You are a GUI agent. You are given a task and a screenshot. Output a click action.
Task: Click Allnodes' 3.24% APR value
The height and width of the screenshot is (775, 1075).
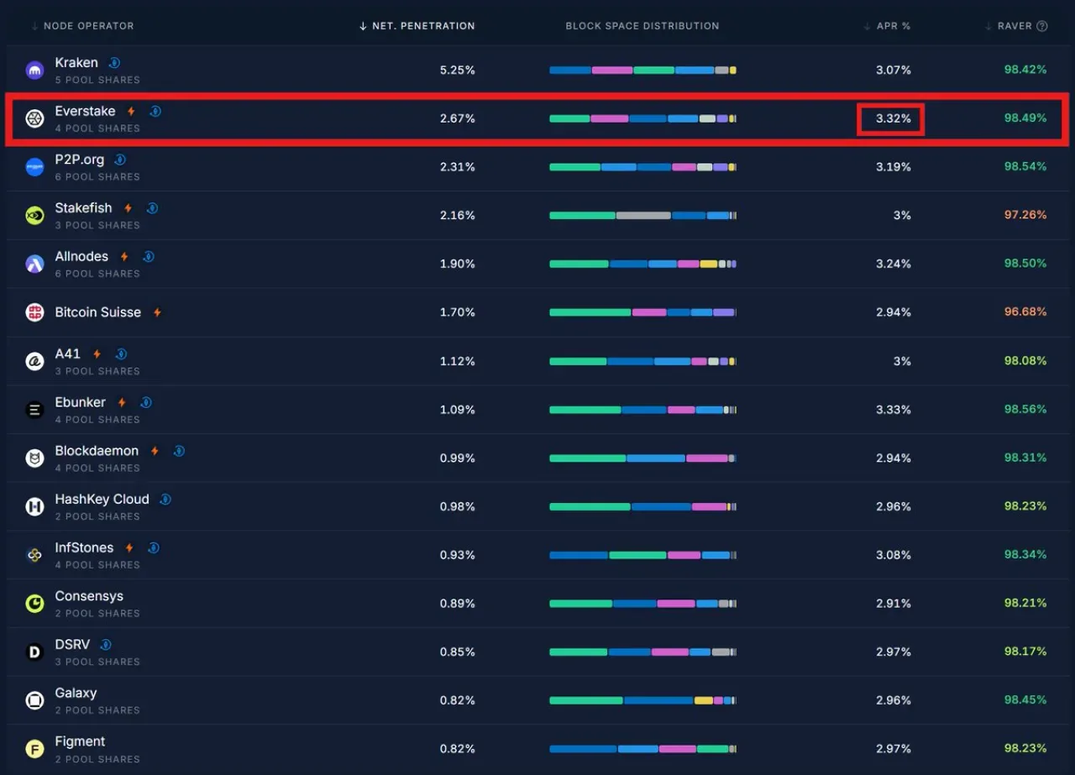893,264
